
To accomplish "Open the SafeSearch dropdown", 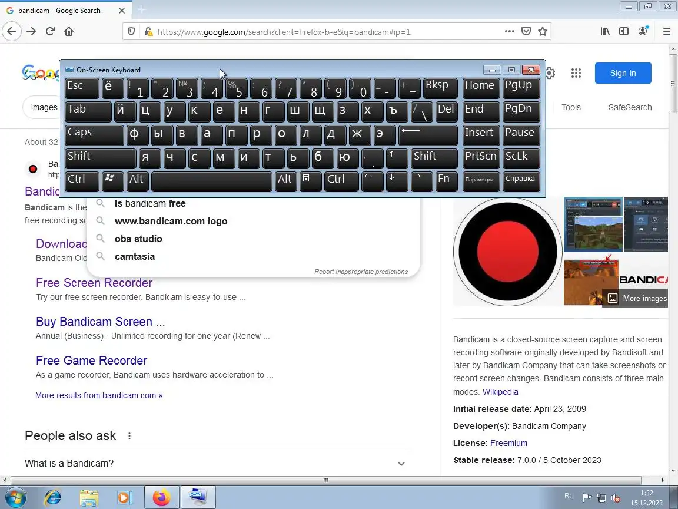I will click(x=630, y=107).
